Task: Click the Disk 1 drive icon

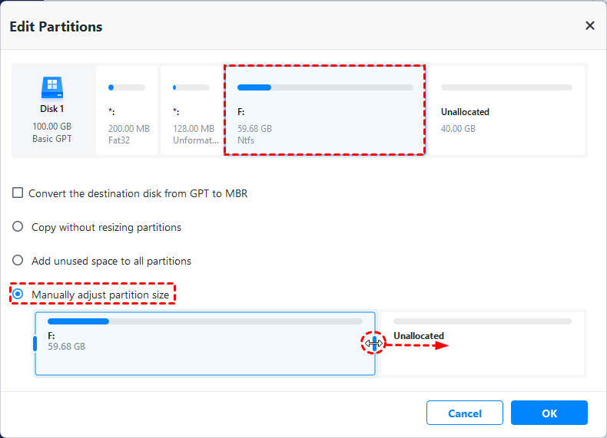Action: click(51, 85)
